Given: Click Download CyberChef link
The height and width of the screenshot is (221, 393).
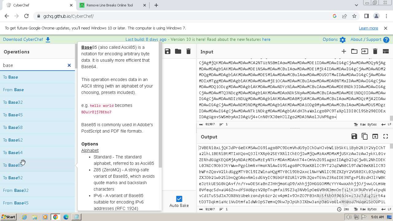Looking at the screenshot, I should (23, 40).
